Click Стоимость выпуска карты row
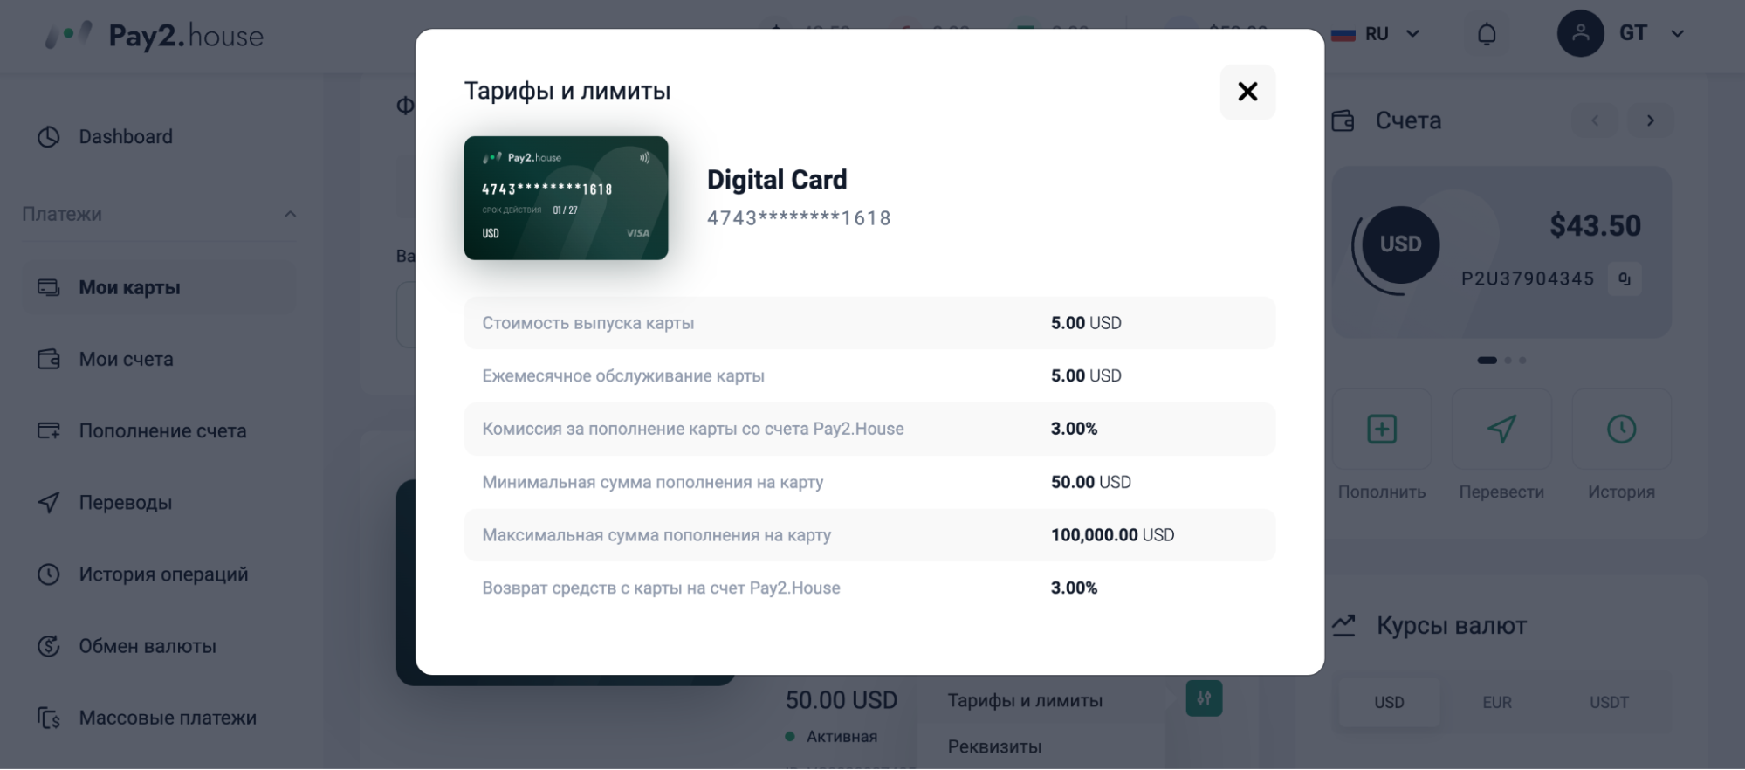1745x770 pixels. pyautogui.click(x=869, y=323)
